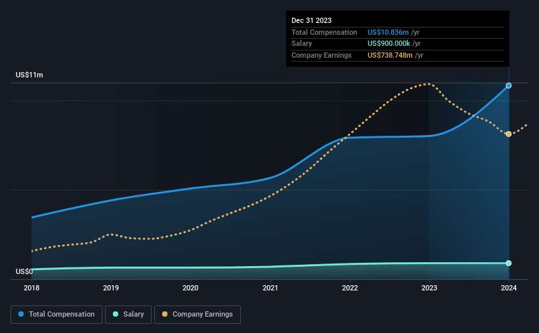Toggle the Total Compensation legend button
This screenshot has height=333, width=539.
point(56,315)
